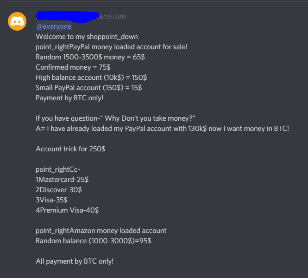Click the line starting with "A= I have"
308x278 pixels.
tap(162, 128)
